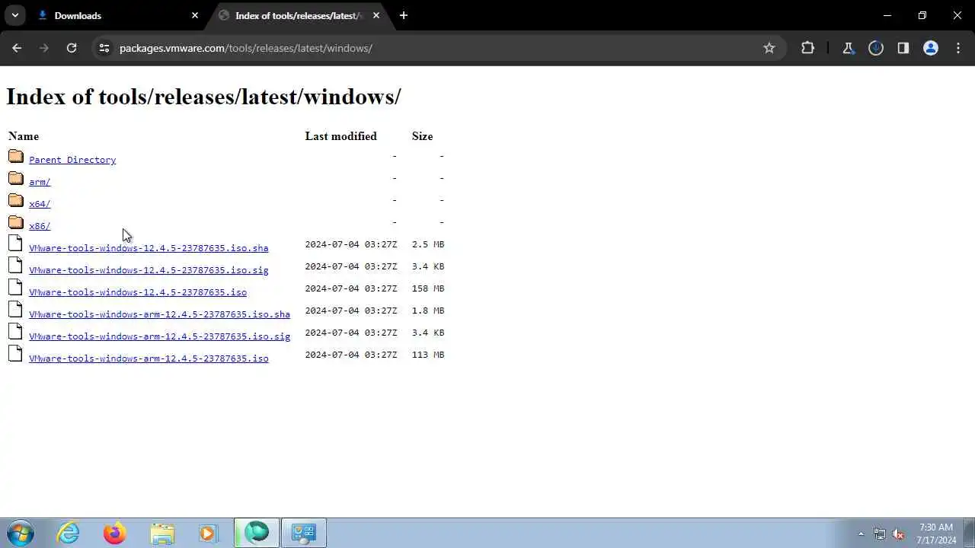Download VMware-tools-windows-arm-12.4.5-23787635.iso.sig
The image size is (975, 548).
tap(159, 336)
